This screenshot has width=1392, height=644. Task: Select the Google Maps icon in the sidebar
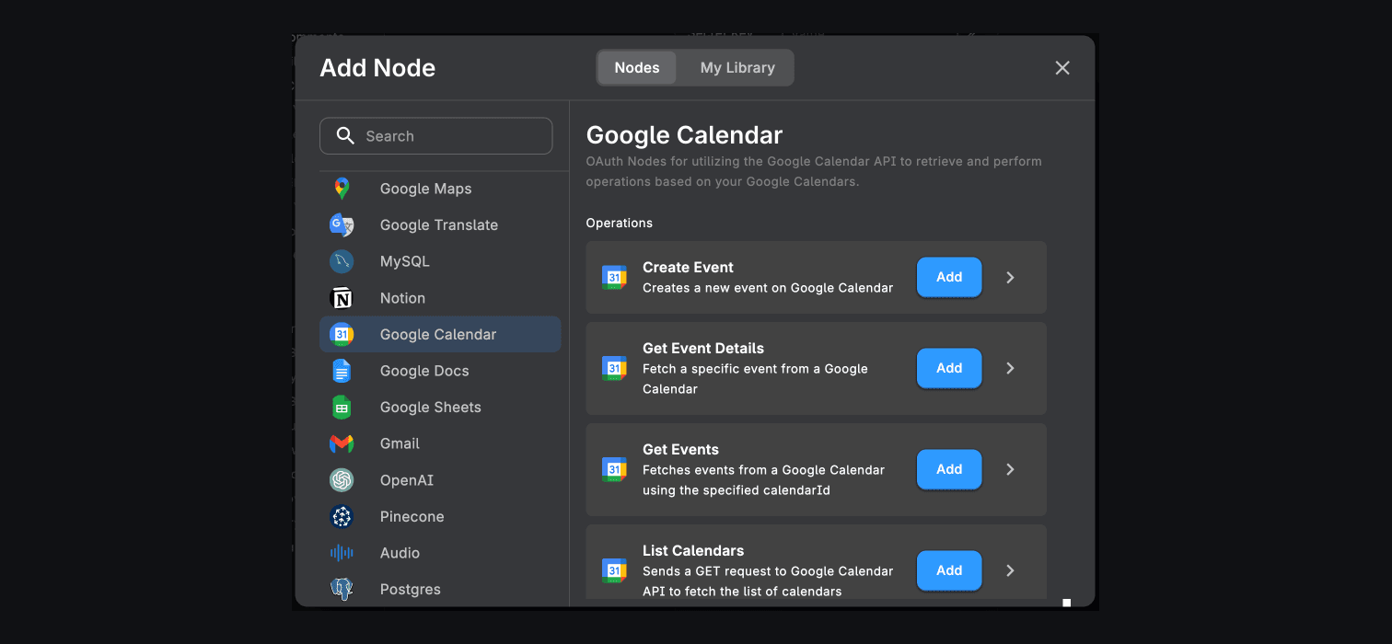click(342, 189)
